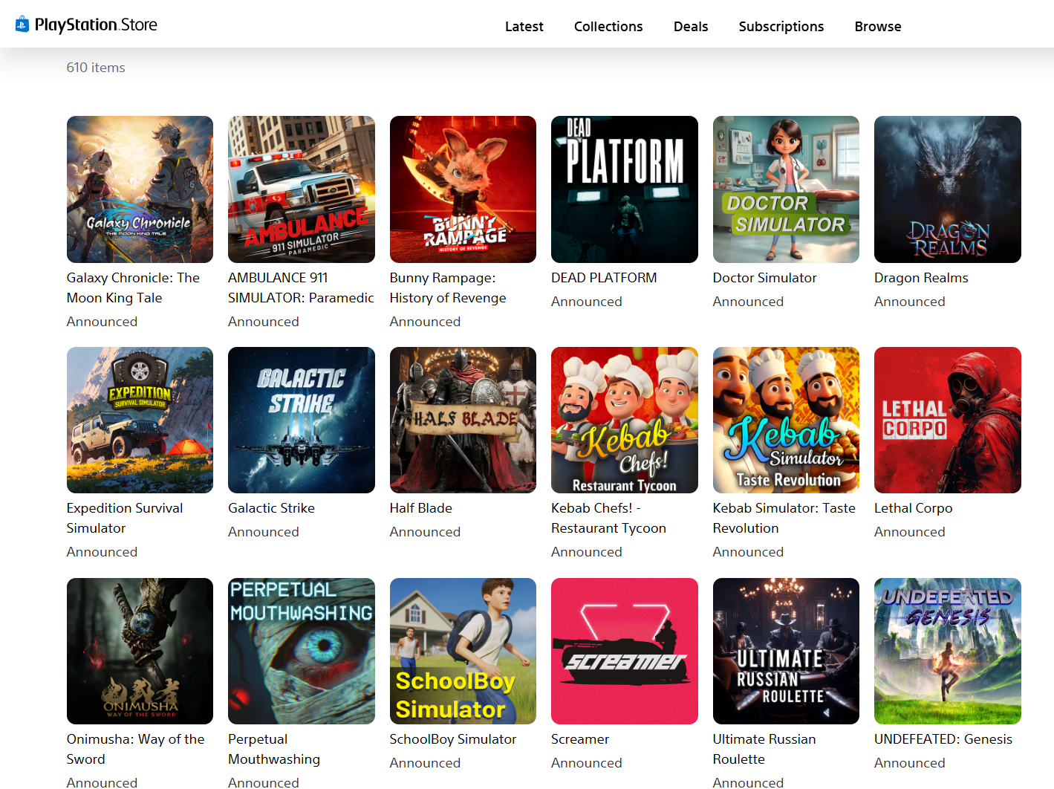
Task: Click the SchoolBoy Simulator thumbnail
Action: coord(463,651)
